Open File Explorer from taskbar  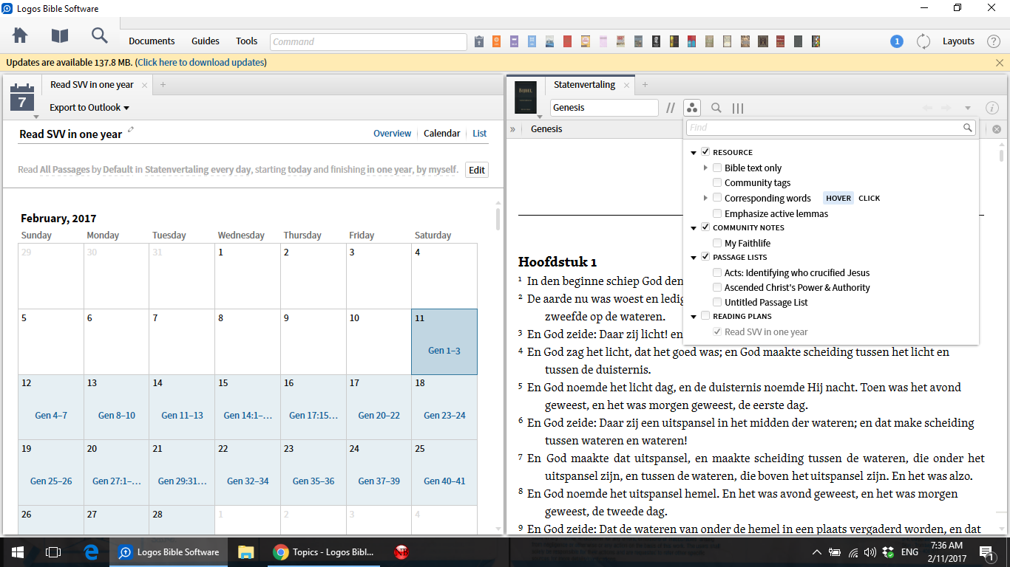[246, 551]
